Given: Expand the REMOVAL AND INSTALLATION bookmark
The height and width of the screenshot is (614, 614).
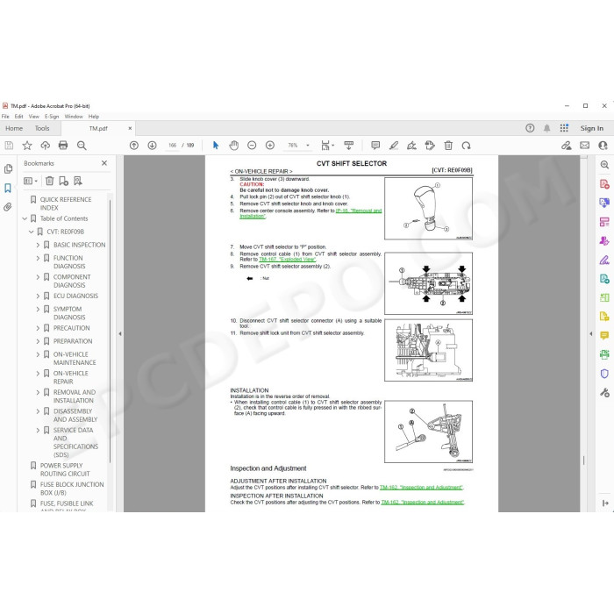Looking at the screenshot, I should click(38, 392).
